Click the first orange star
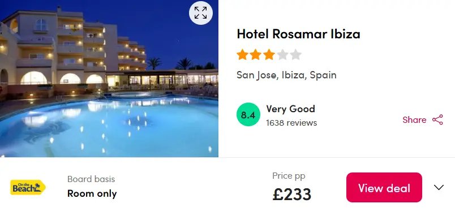 pos(242,55)
